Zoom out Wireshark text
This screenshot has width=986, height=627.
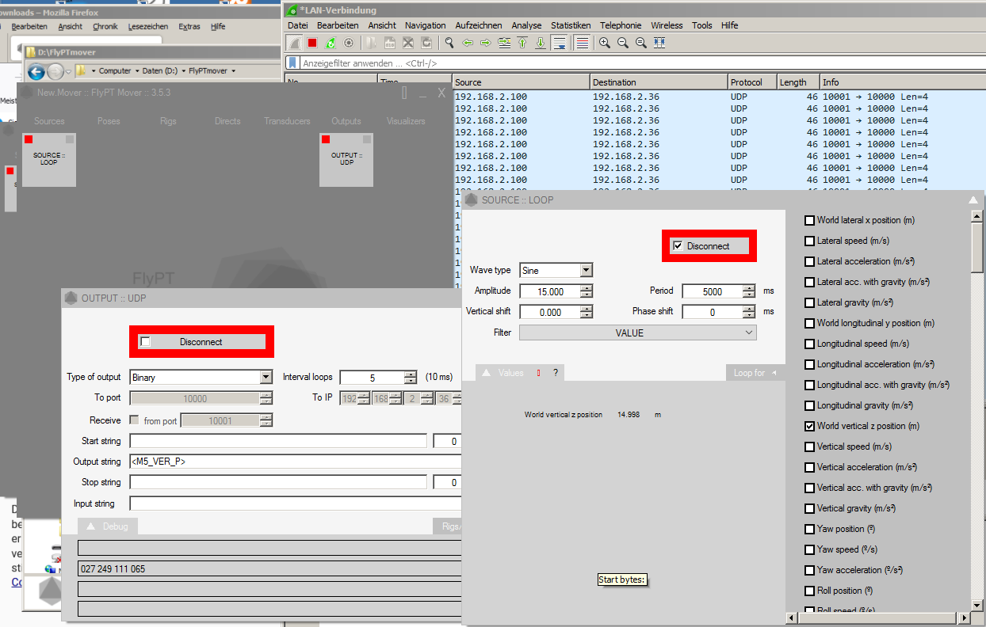coord(623,43)
